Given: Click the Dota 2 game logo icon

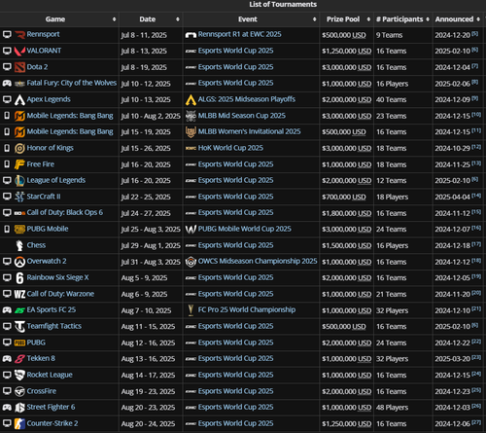Looking at the screenshot, I should tap(19, 67).
